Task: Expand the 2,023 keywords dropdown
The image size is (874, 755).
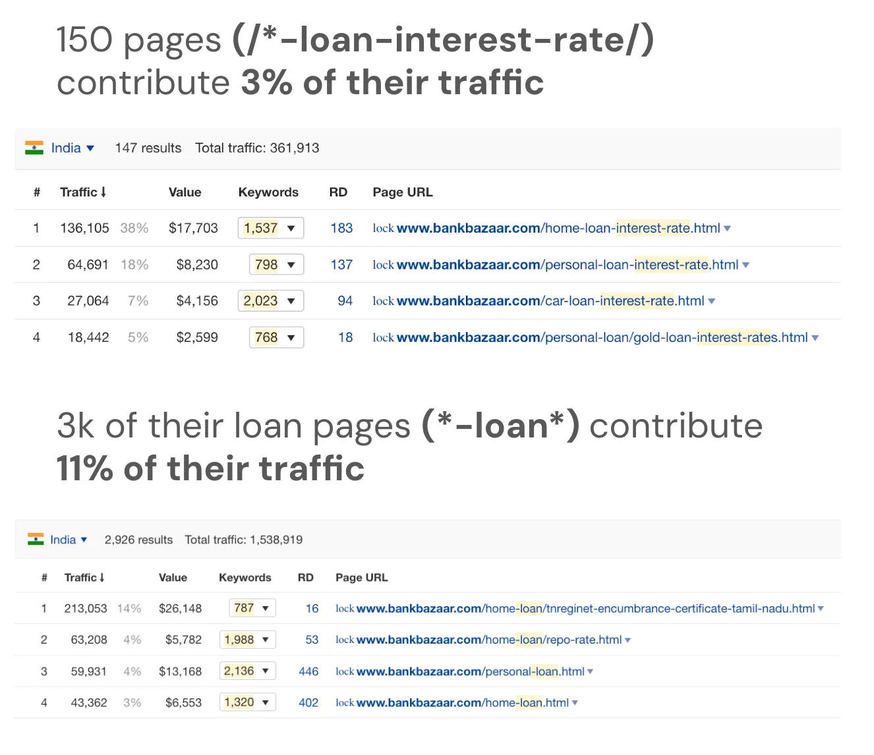Action: pos(270,301)
